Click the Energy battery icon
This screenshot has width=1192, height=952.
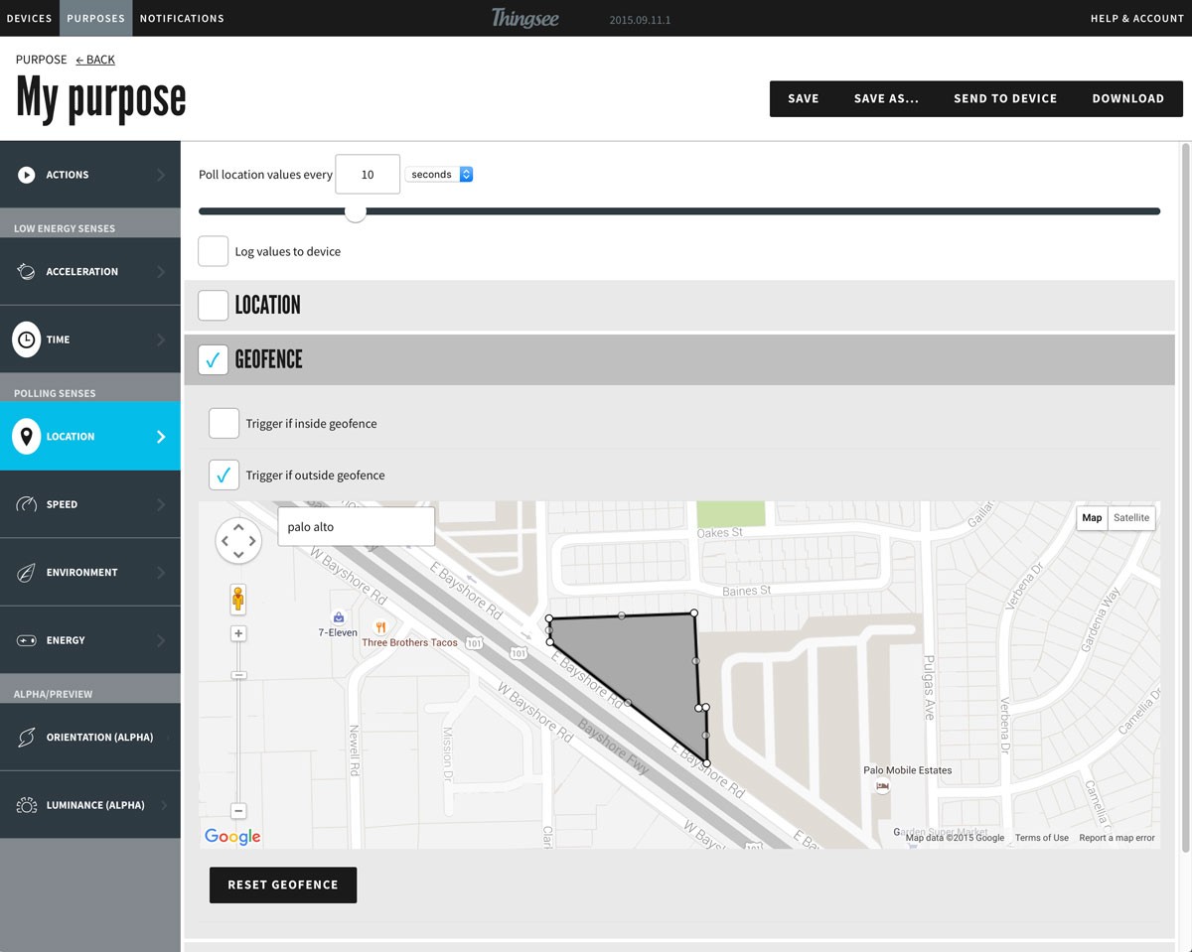click(x=27, y=640)
